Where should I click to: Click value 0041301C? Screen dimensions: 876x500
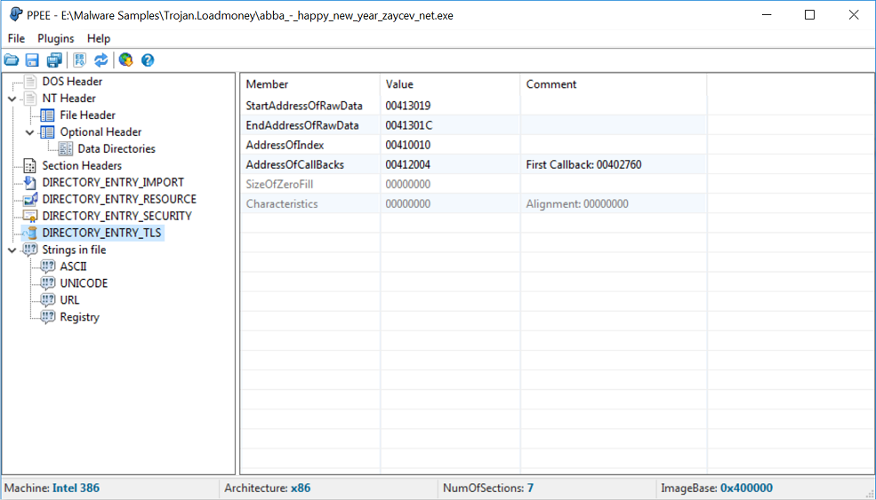coord(409,125)
